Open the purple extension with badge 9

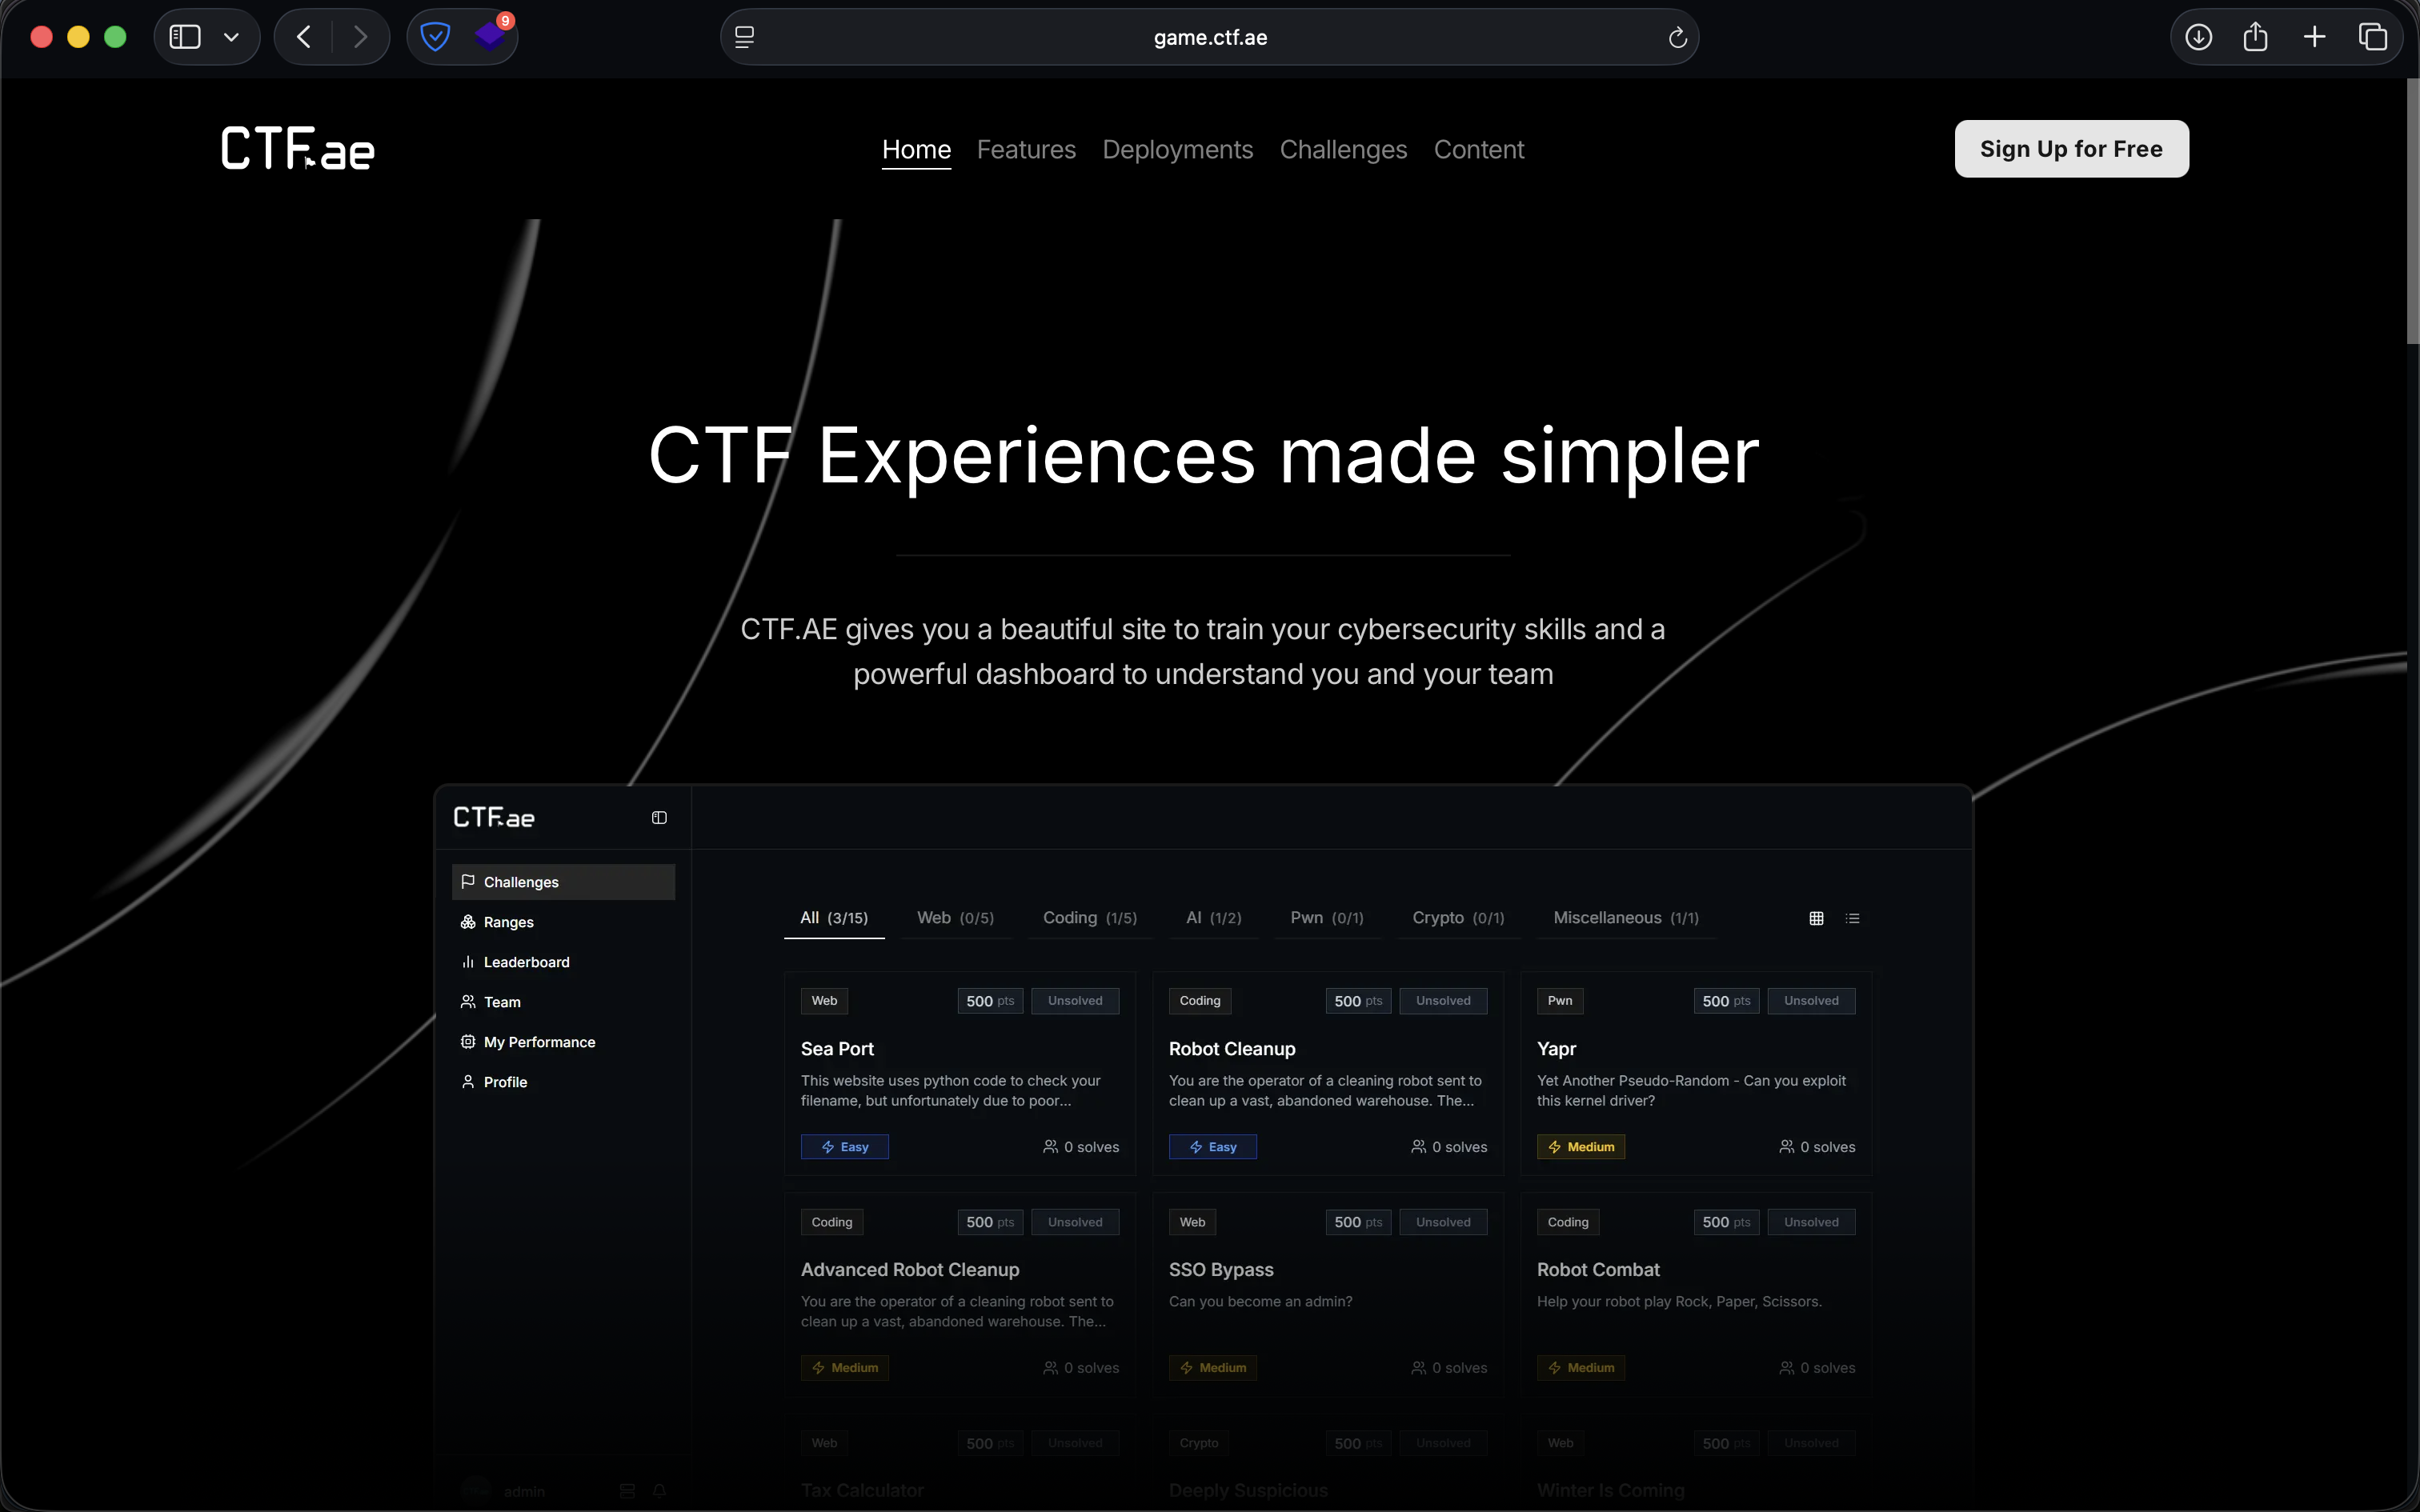(490, 37)
